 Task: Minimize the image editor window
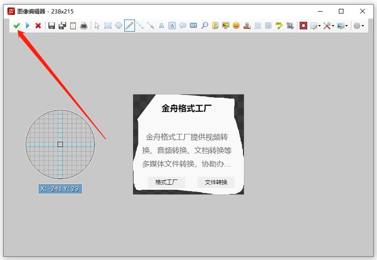point(320,11)
